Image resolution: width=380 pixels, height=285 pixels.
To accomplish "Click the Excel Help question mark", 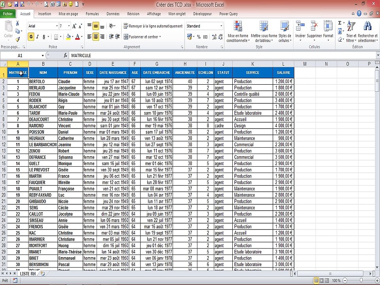I will (x=359, y=14).
